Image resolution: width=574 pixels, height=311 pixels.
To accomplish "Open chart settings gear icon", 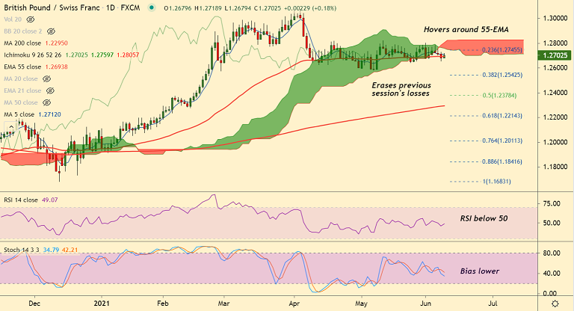I will (x=555, y=304).
